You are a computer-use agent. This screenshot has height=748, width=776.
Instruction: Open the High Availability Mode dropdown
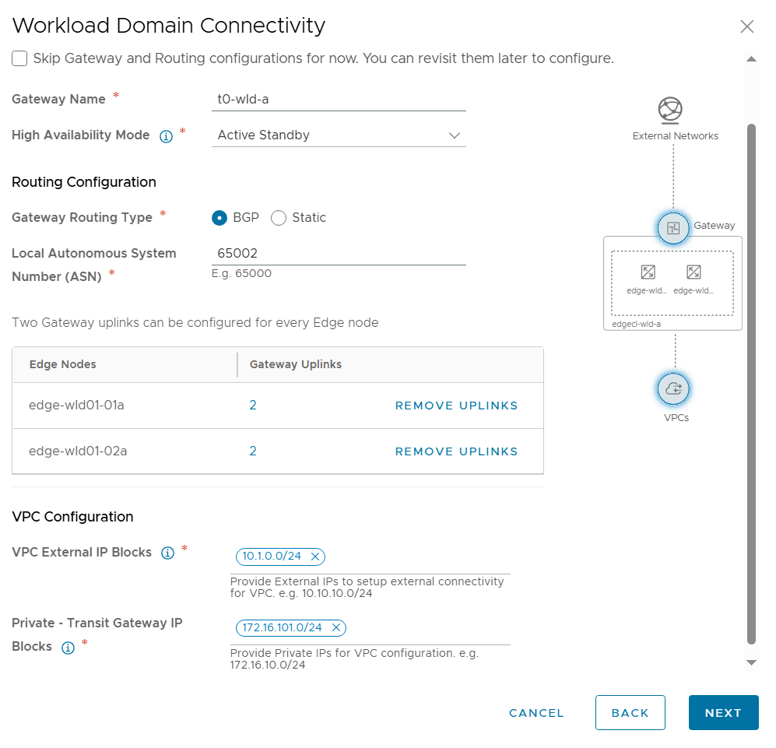[339, 135]
